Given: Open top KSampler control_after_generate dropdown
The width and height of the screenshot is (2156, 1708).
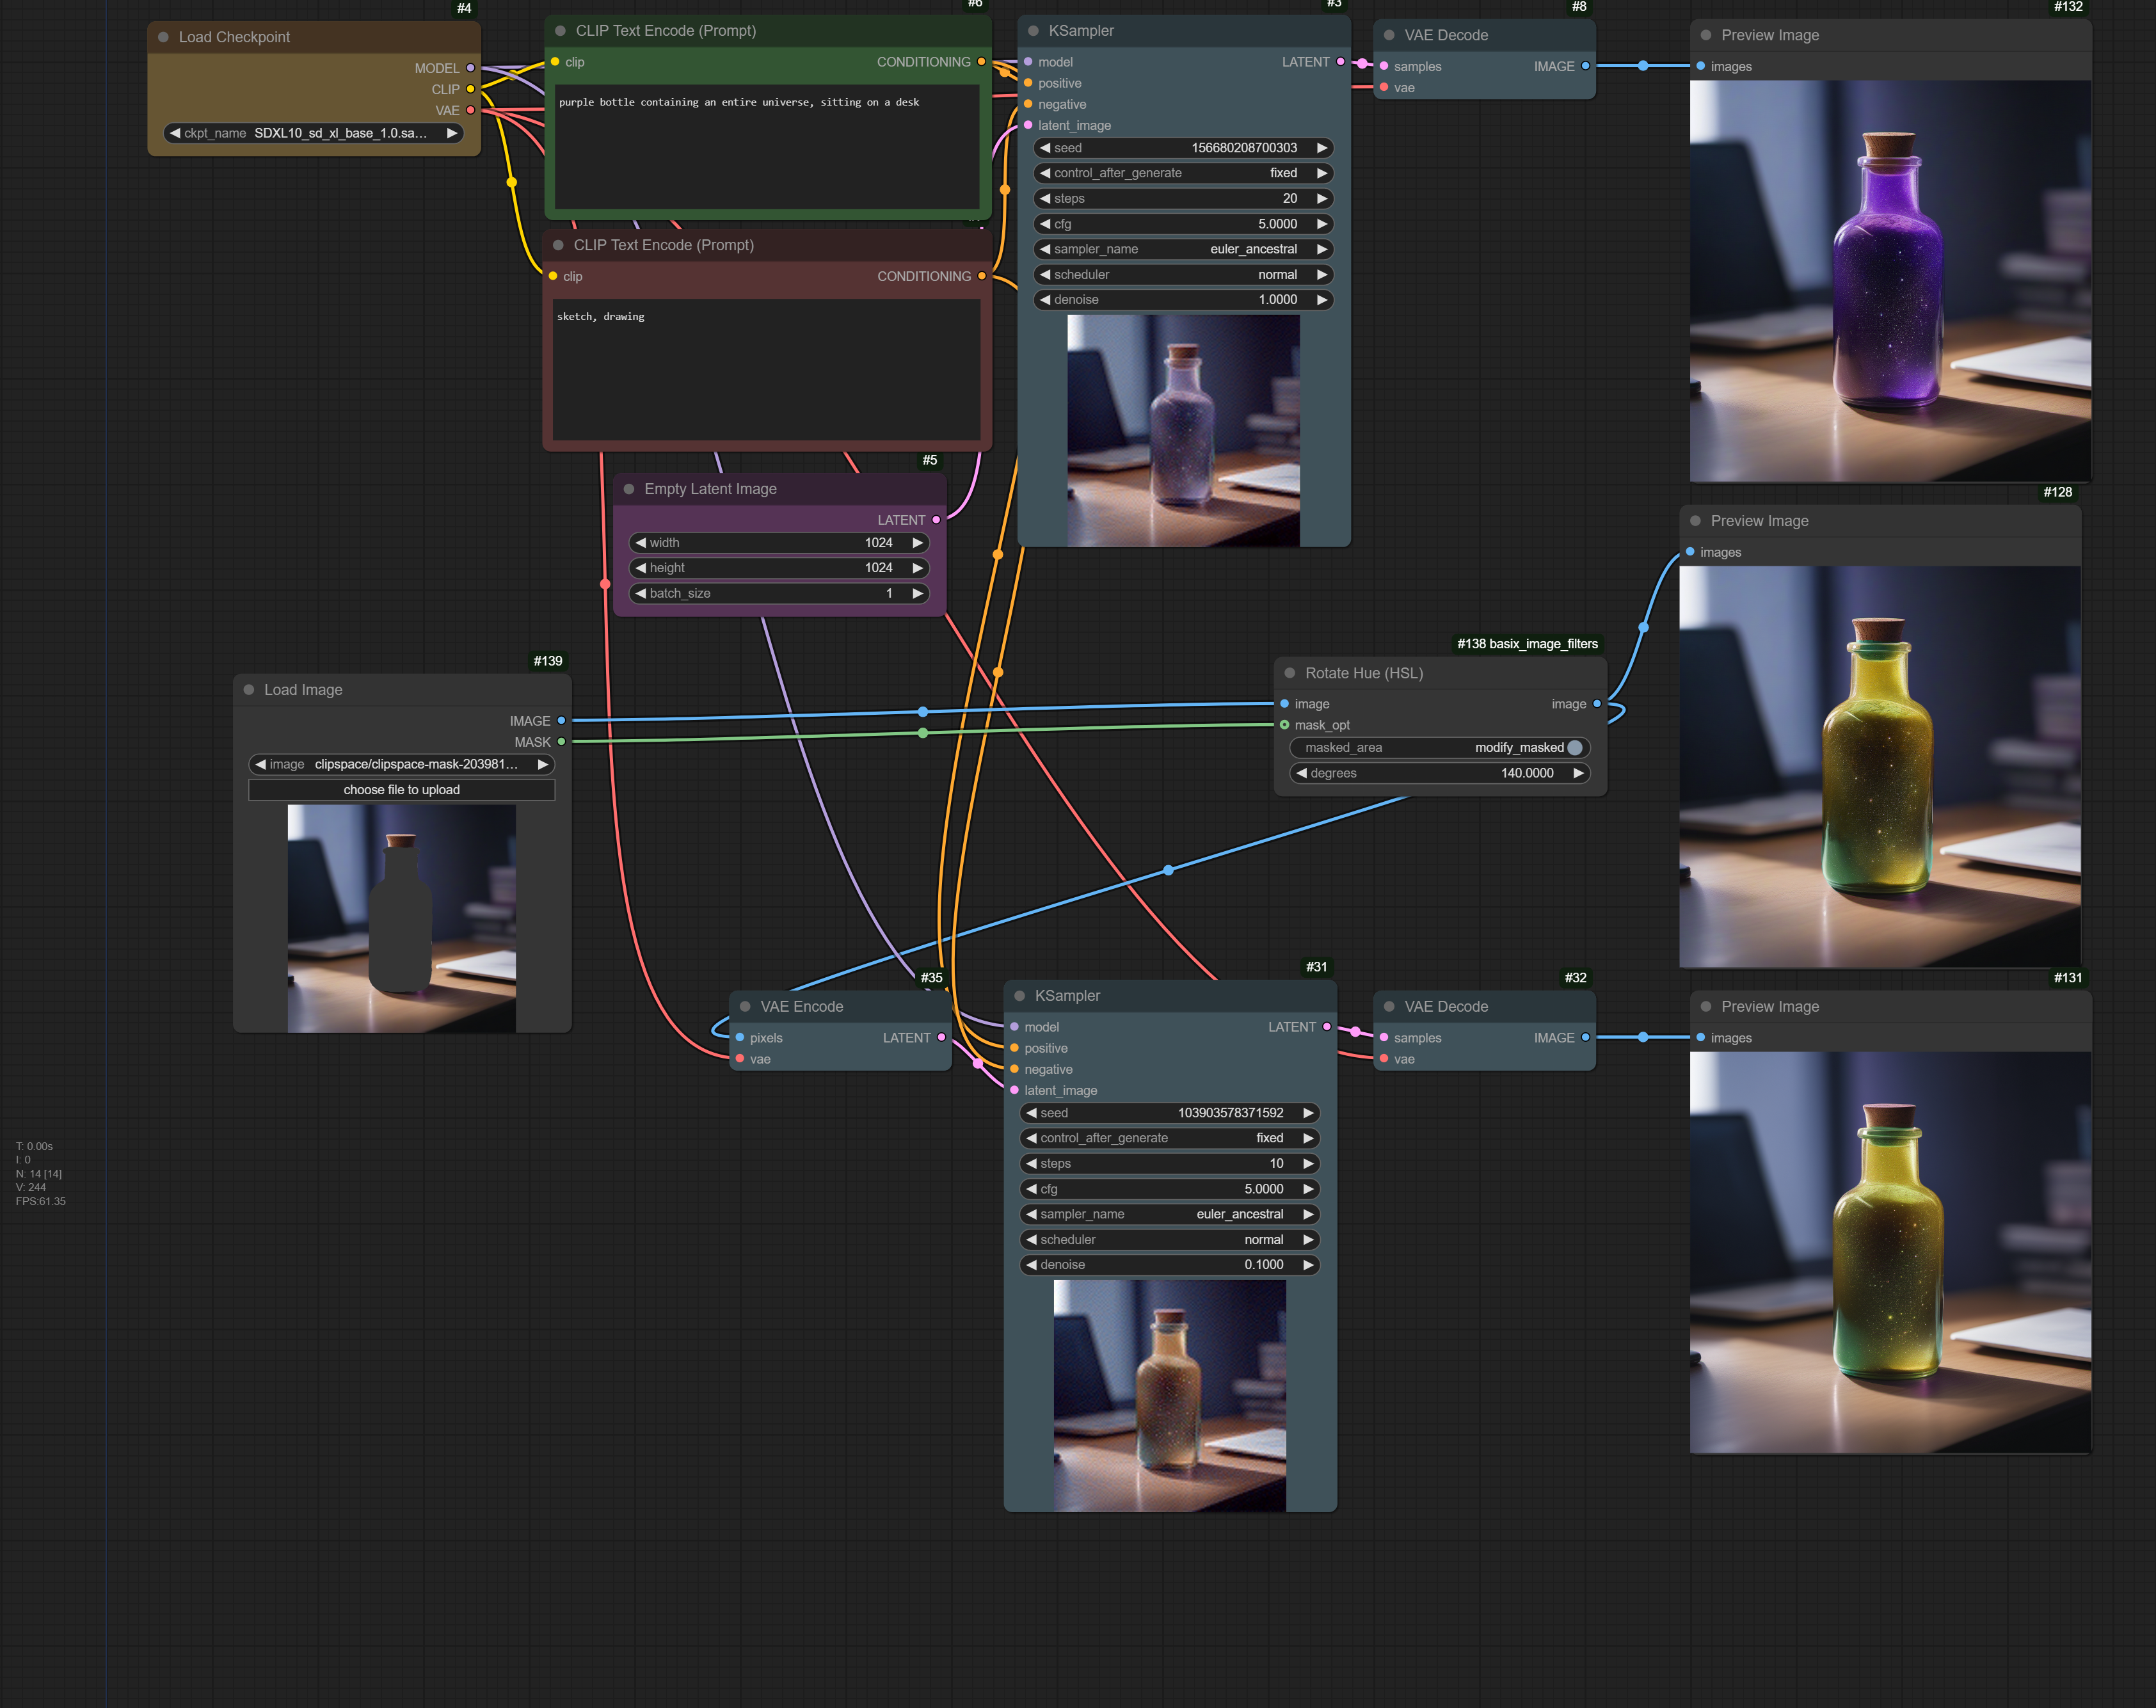Looking at the screenshot, I should (1184, 173).
